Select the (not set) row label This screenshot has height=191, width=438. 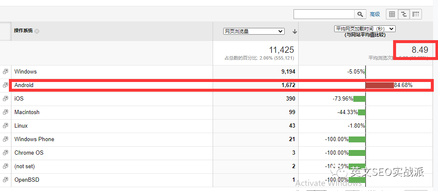25,166
